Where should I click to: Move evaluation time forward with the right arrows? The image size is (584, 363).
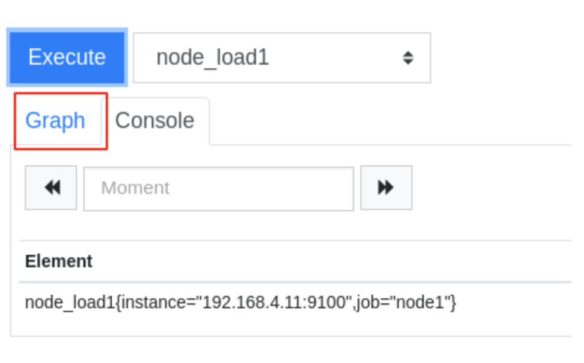[x=386, y=188]
